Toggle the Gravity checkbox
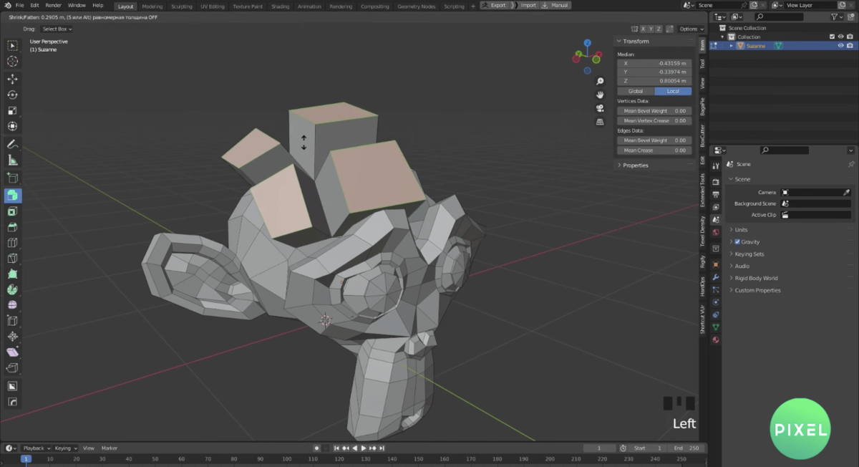Viewport: 859px width, 467px height. click(x=737, y=242)
